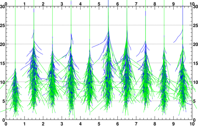Image resolution: width=198 pixels, height=126 pixels.
Task: Click the bottom x-axis label 5
Action: (99, 124)
